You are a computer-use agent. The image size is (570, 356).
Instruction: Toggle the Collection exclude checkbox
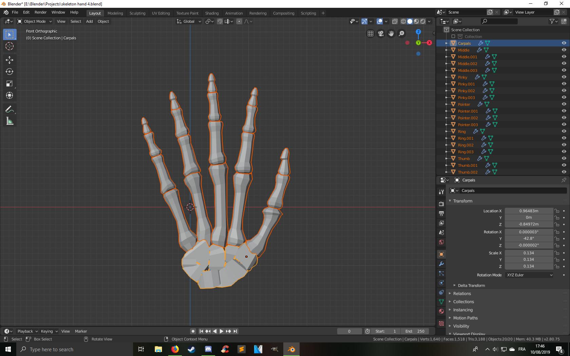[x=453, y=36]
